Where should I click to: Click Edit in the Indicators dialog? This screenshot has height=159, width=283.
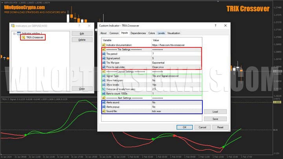82,34
